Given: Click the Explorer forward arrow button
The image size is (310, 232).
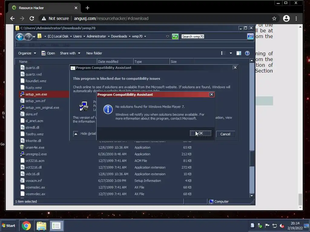Looking at the screenshot, I should pos(28,37).
